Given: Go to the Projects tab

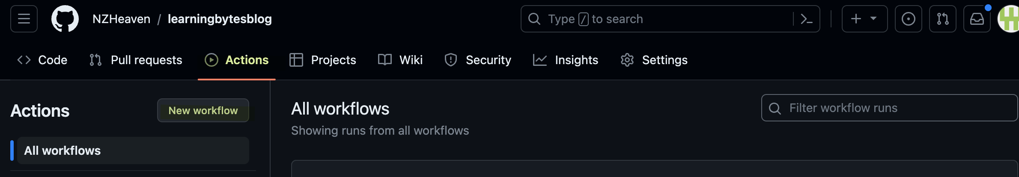Looking at the screenshot, I should tap(323, 60).
